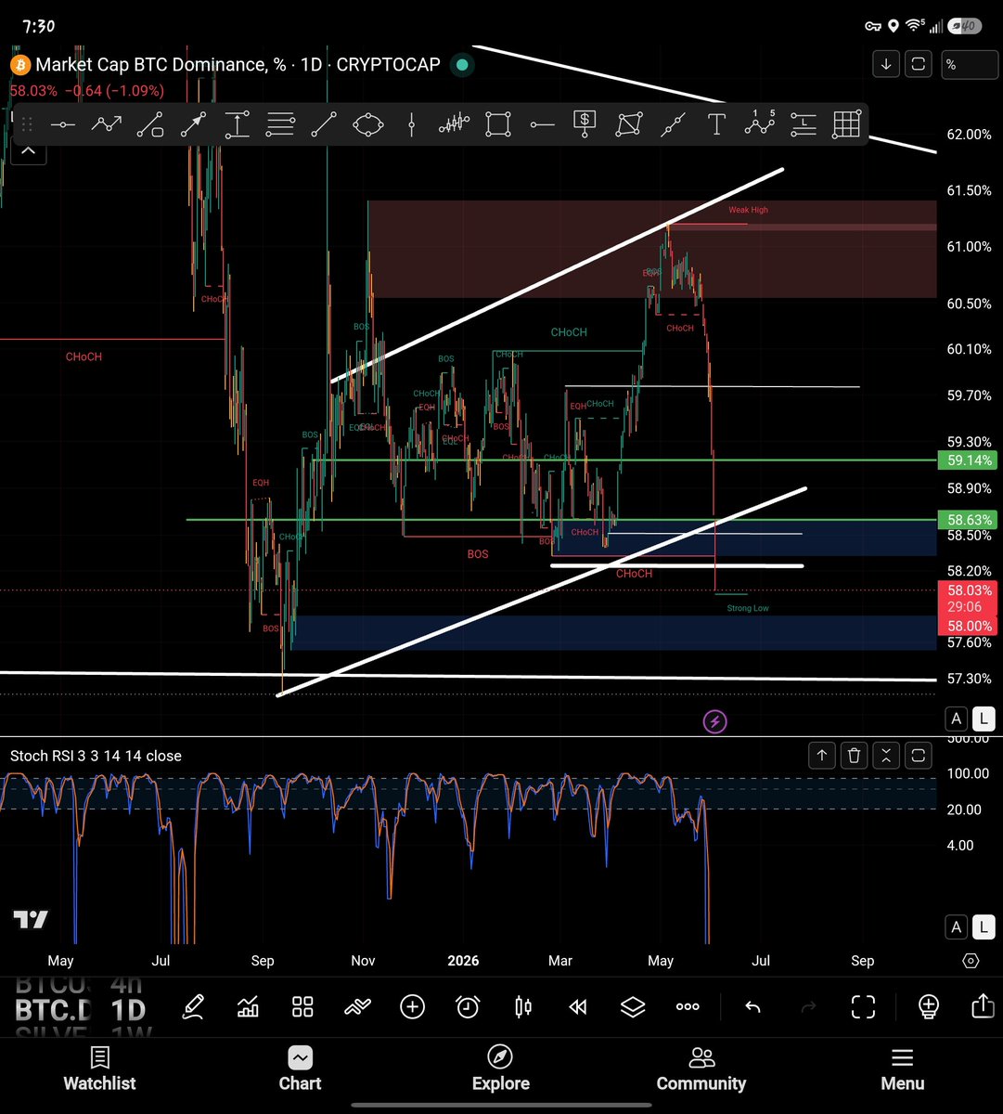Select the extended line tool
This screenshot has height=1114, width=1003.
point(673,124)
